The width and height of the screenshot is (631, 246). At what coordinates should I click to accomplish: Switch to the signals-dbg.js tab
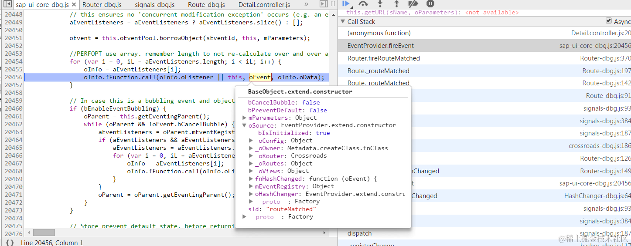click(x=155, y=5)
